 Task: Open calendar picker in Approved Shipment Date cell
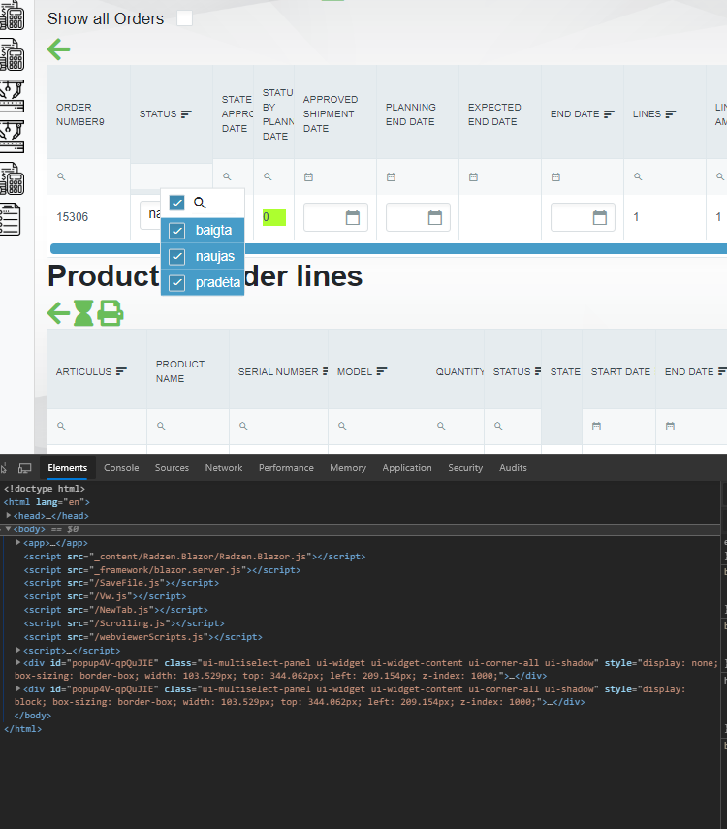point(353,217)
